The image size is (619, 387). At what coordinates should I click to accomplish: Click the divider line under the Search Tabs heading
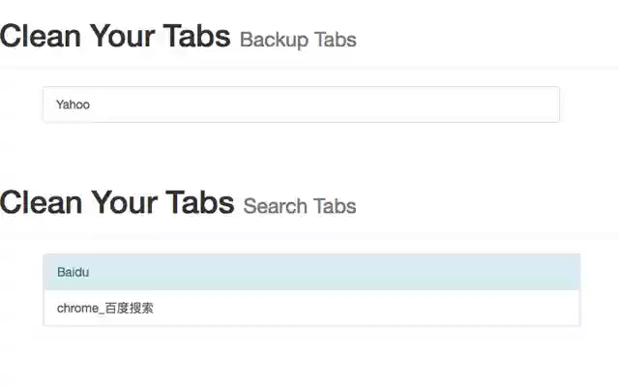pyautogui.click(x=309, y=233)
